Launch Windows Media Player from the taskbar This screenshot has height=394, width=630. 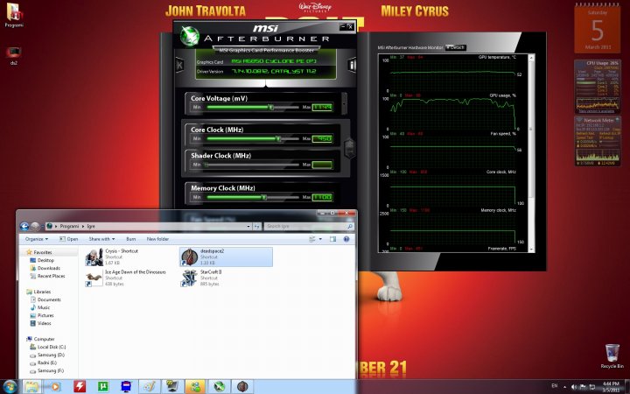click(54, 386)
